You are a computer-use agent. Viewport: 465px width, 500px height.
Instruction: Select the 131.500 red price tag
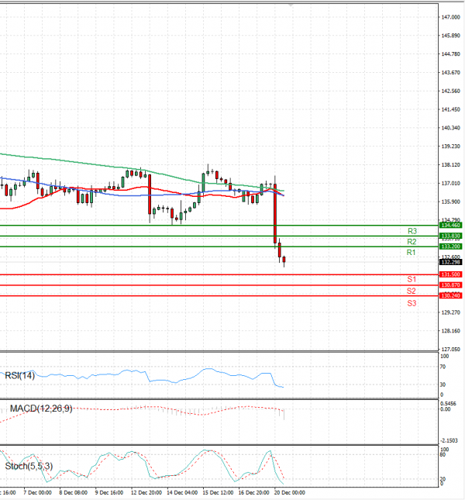pyautogui.click(x=450, y=274)
